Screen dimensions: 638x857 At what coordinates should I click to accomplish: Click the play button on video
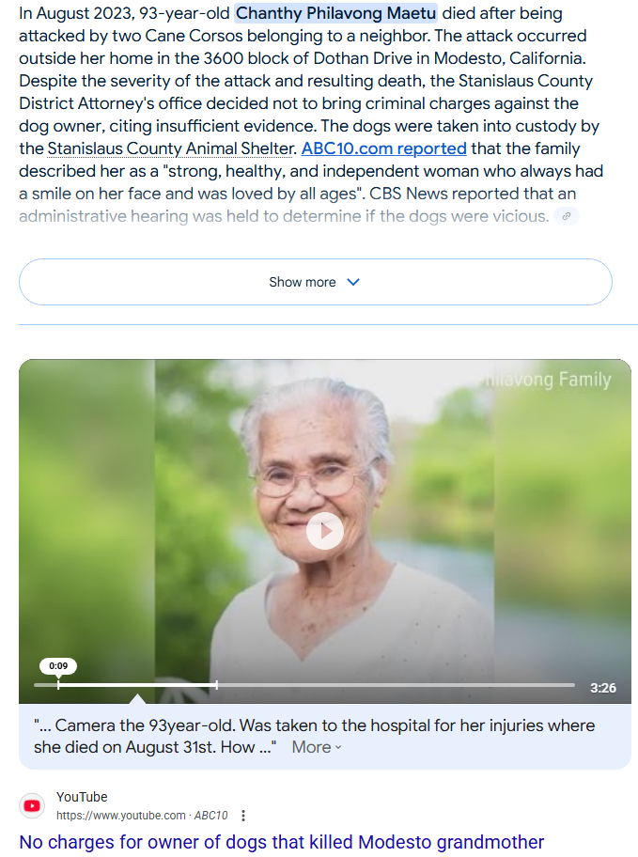tap(325, 531)
